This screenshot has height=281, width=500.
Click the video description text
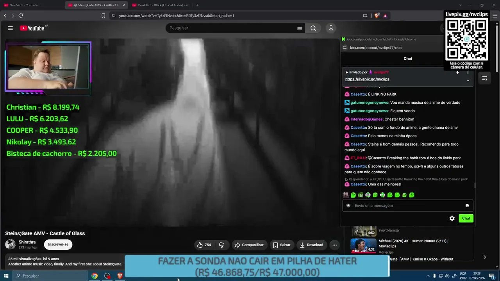click(65, 264)
